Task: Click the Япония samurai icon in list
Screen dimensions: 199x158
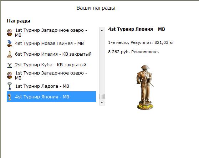Action: [9, 97]
